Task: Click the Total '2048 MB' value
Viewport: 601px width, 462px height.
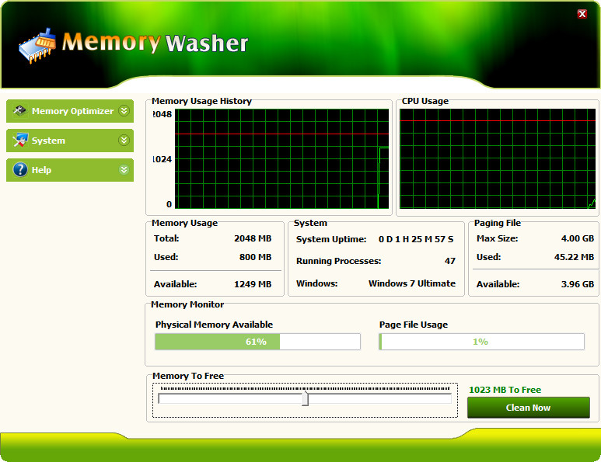Action: (x=253, y=238)
